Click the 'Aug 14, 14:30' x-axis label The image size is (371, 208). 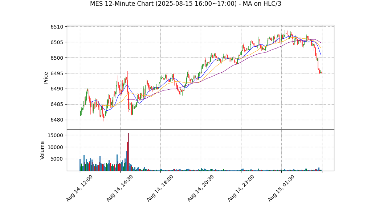click(119, 188)
